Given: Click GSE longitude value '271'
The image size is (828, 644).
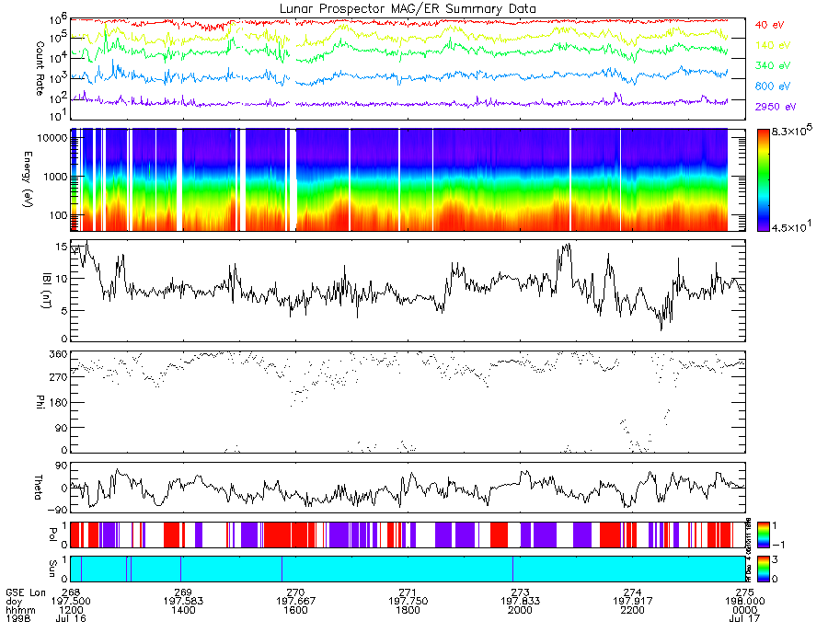Looking at the screenshot, I should pos(408,592).
